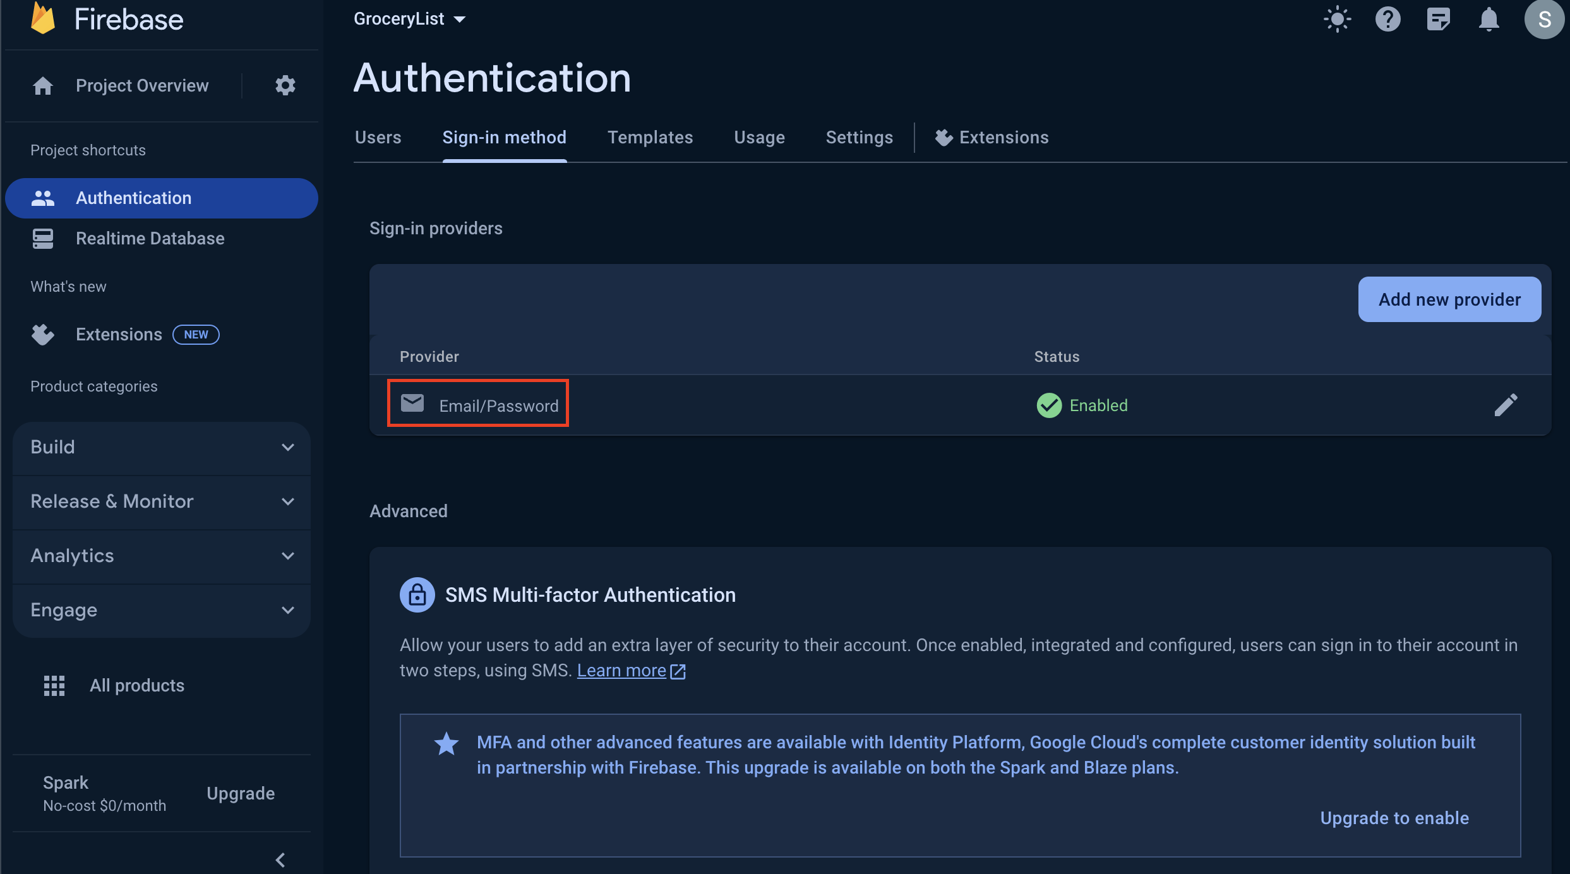Open the external link icon beside Learn more
This screenshot has height=874, width=1570.
point(678,671)
